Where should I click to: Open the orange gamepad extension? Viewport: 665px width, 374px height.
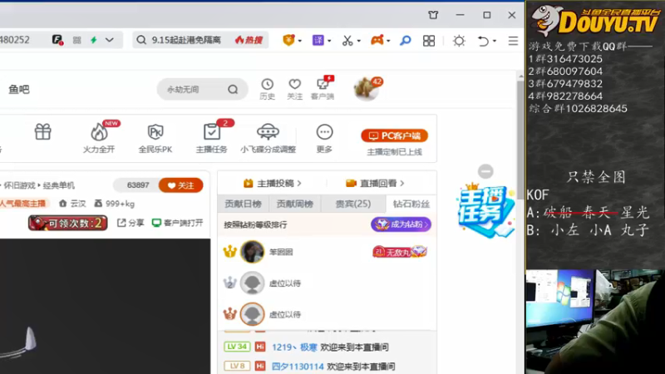(x=377, y=40)
